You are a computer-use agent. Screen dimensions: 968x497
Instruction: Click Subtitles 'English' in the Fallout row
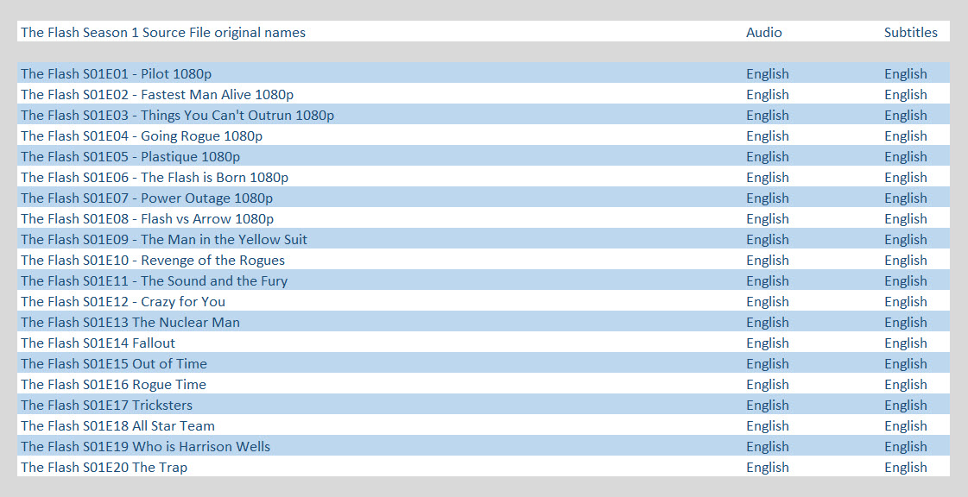906,343
